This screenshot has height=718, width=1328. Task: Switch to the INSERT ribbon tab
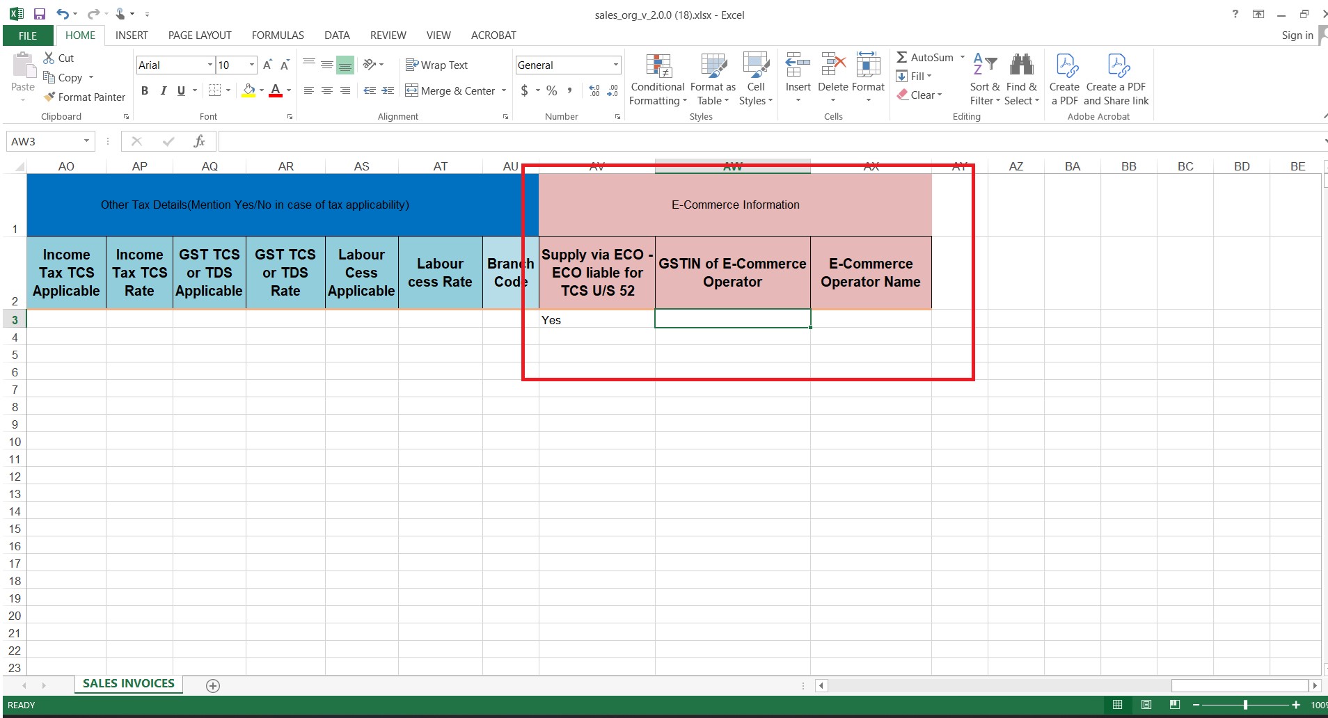tap(132, 35)
